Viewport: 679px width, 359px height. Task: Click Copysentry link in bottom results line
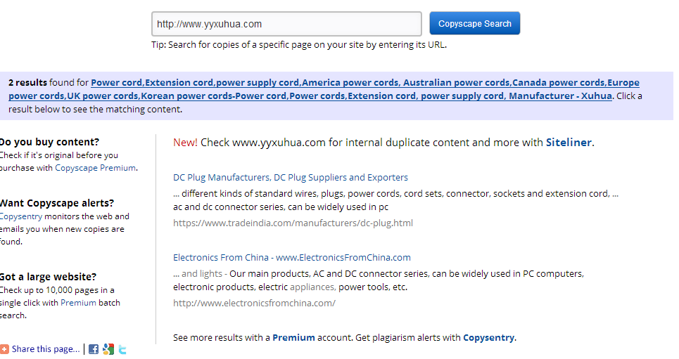[x=489, y=338]
